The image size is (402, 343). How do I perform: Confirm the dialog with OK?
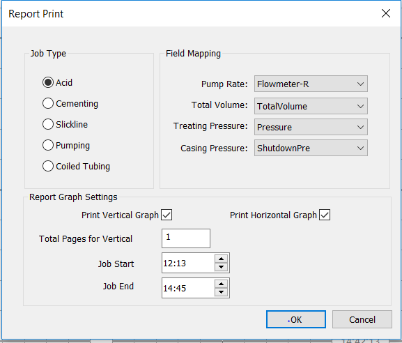point(296,319)
